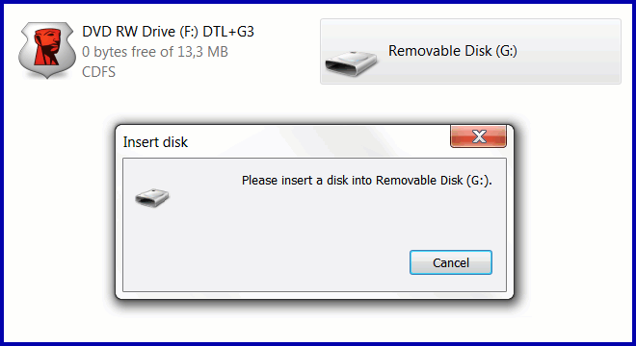This screenshot has height=346, width=636.
Task: Cancel the Insert disk prompt
Action: pyautogui.click(x=451, y=262)
